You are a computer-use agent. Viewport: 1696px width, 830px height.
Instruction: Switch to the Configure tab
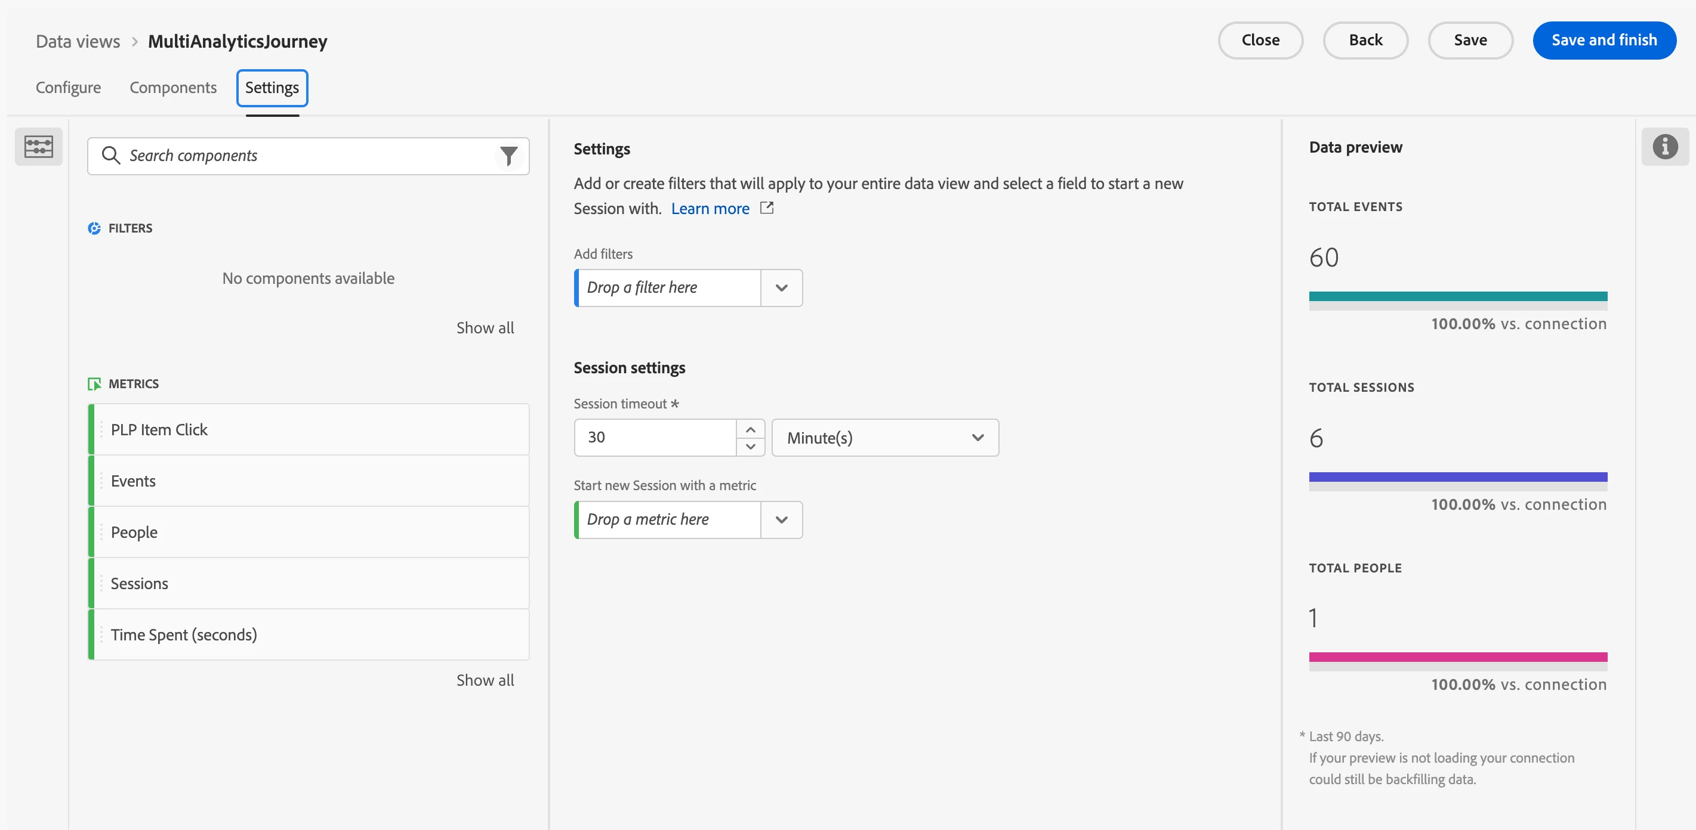tap(68, 88)
